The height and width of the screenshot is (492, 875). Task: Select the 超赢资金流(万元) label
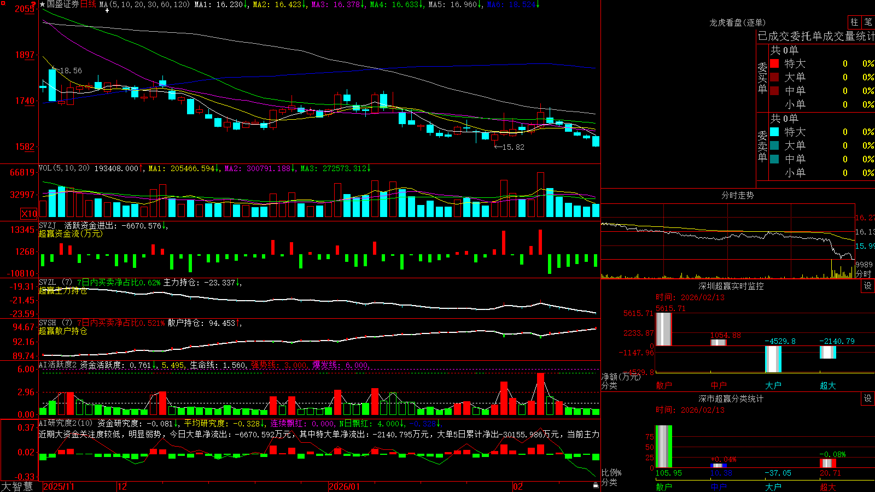[71, 233]
